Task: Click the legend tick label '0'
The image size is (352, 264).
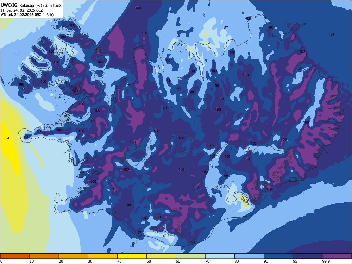Action: click(1, 261)
